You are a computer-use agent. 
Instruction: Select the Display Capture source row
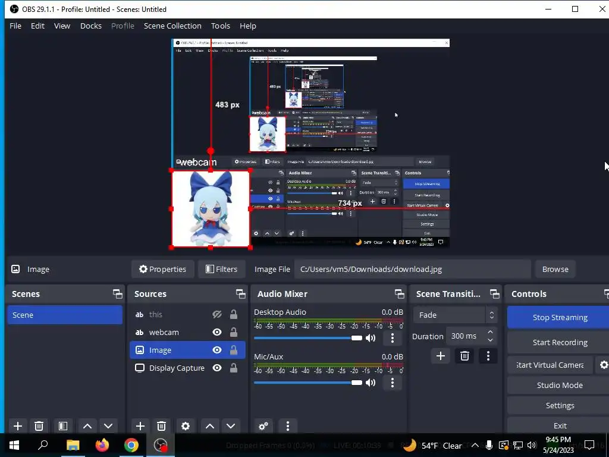coord(187,368)
